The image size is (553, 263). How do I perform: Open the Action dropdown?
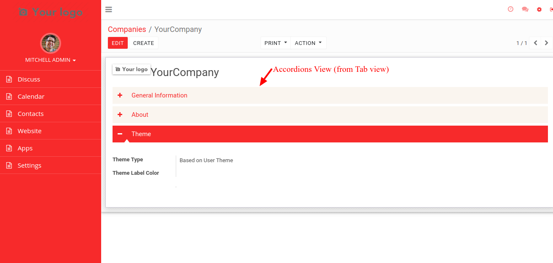pos(308,43)
